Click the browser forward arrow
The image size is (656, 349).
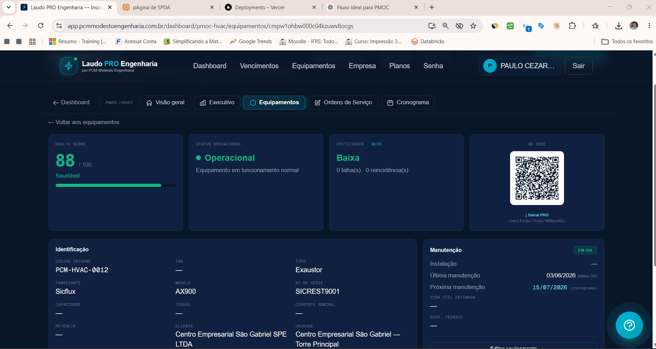pyautogui.click(x=25, y=26)
